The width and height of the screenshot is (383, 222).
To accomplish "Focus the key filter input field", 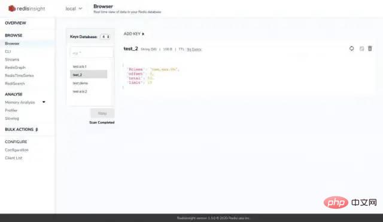I will pos(92,53).
